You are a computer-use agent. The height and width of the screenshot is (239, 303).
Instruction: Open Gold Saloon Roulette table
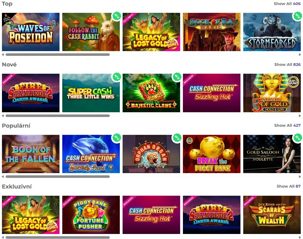(x=272, y=154)
